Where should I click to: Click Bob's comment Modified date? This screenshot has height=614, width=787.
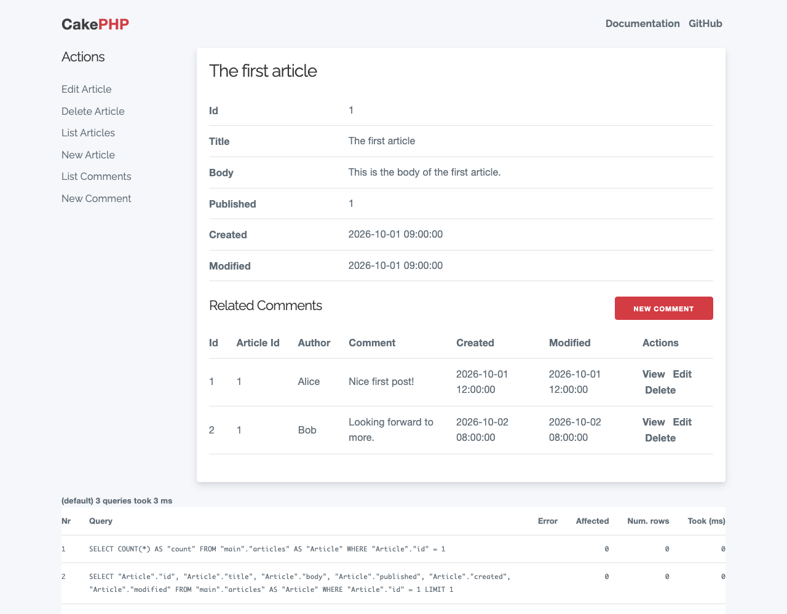coord(575,430)
